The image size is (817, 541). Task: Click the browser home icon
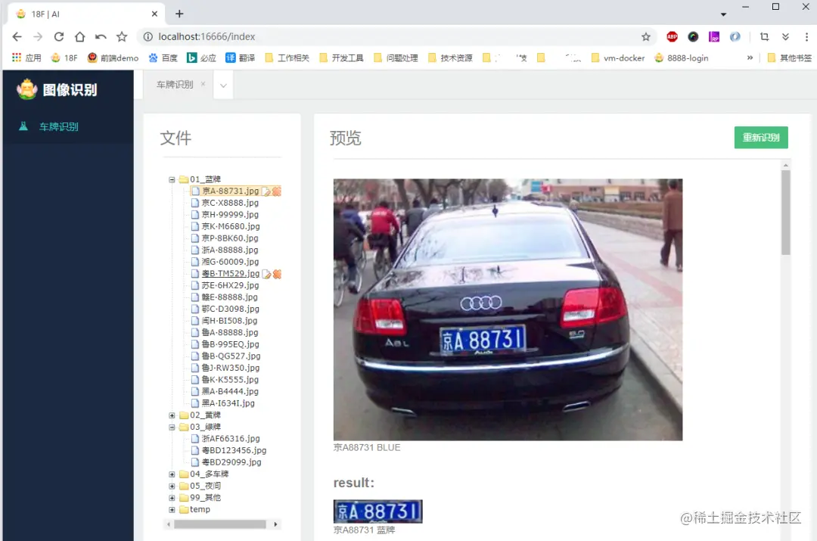(x=80, y=36)
